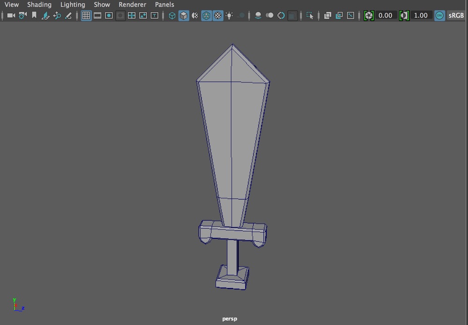Click the Exposure reset button
Image resolution: width=468 pixels, height=325 pixels.
(369, 15)
